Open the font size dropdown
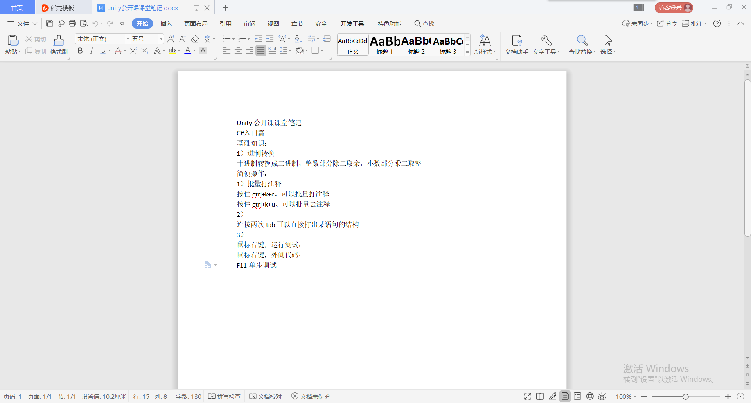The width and height of the screenshot is (751, 403). (x=161, y=39)
